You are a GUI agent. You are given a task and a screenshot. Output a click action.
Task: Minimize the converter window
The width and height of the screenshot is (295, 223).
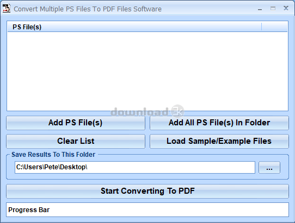click(260, 9)
